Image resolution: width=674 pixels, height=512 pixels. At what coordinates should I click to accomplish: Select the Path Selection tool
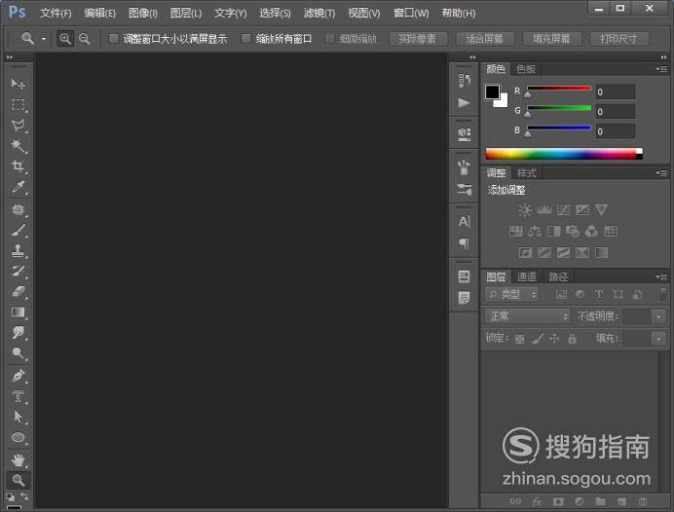[18, 417]
